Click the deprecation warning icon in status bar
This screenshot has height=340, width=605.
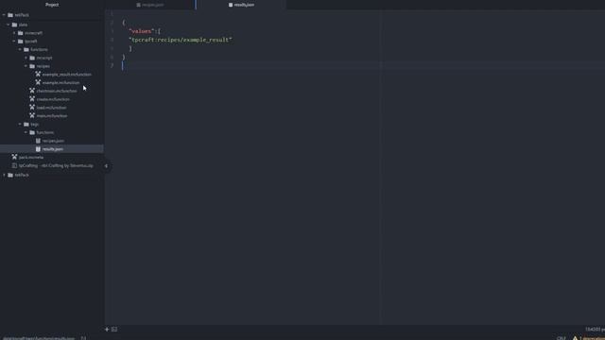click(575, 338)
